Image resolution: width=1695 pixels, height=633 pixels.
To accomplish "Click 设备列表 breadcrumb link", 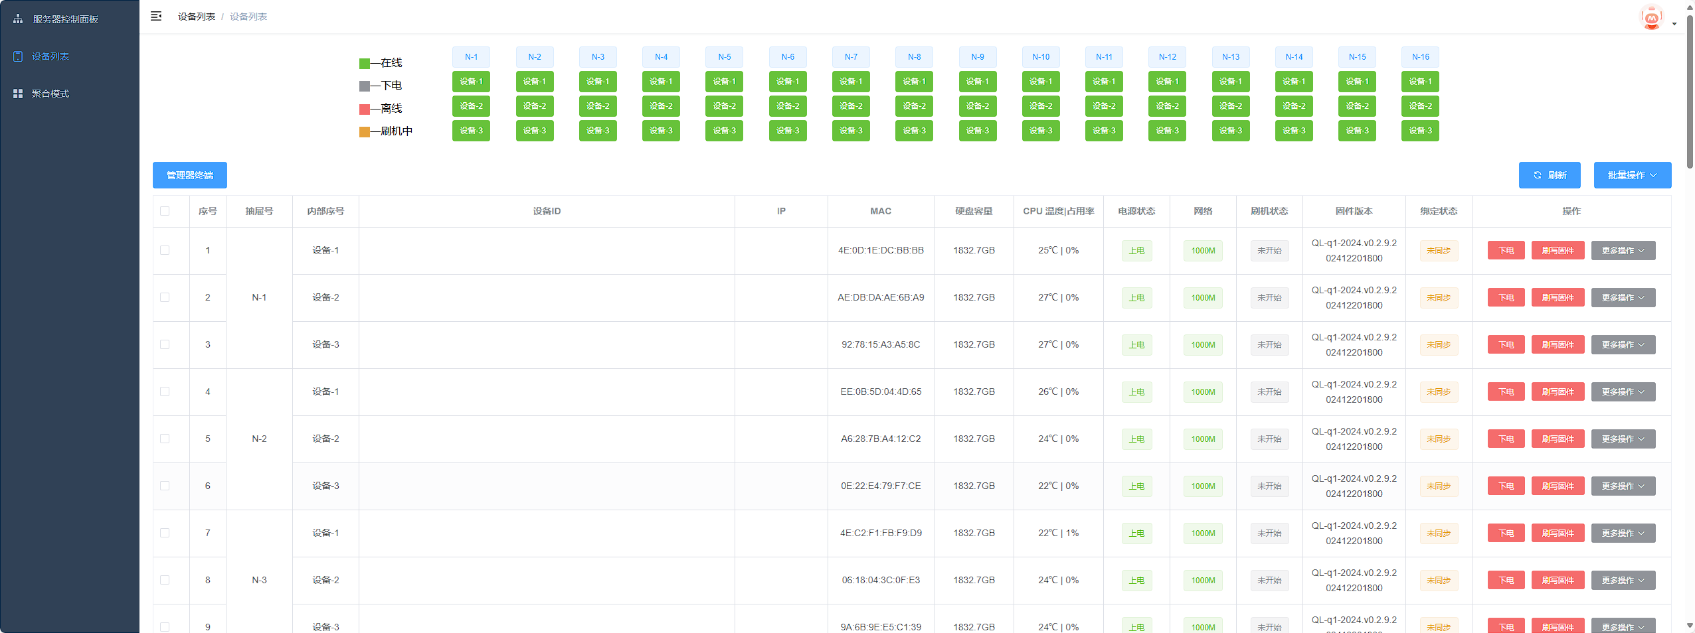I will [x=196, y=17].
